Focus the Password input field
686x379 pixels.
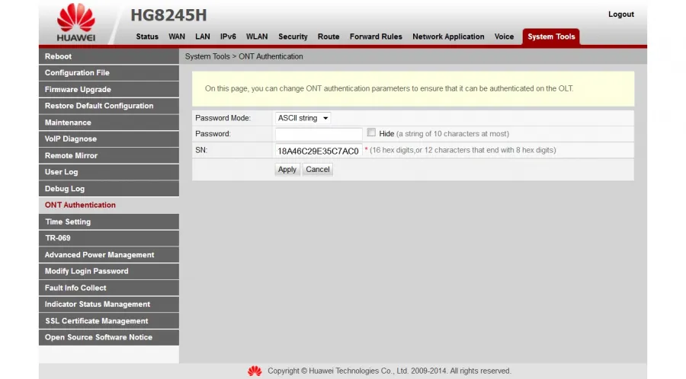(319, 134)
